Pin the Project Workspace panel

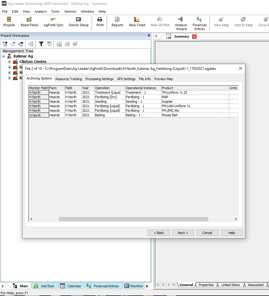(149, 36)
